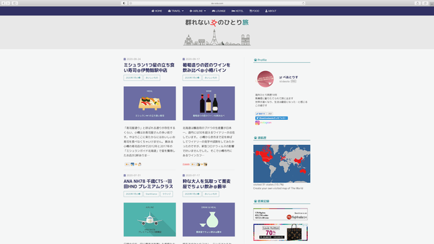The width and height of the screenshot is (434, 244).
Task: Click the Louis Vuitton 70% advertisement
Action: (280, 232)
